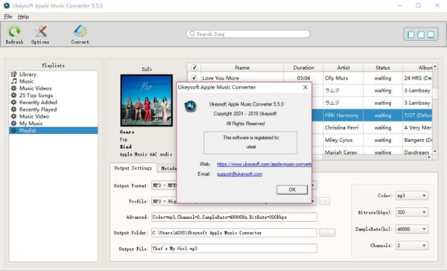Viewport: 447px width, 271px height.
Task: Select the Fifth Harmony row
Action: click(372, 115)
